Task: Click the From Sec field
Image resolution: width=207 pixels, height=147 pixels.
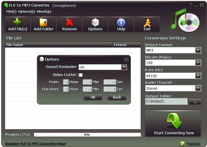Action: click(x=110, y=82)
